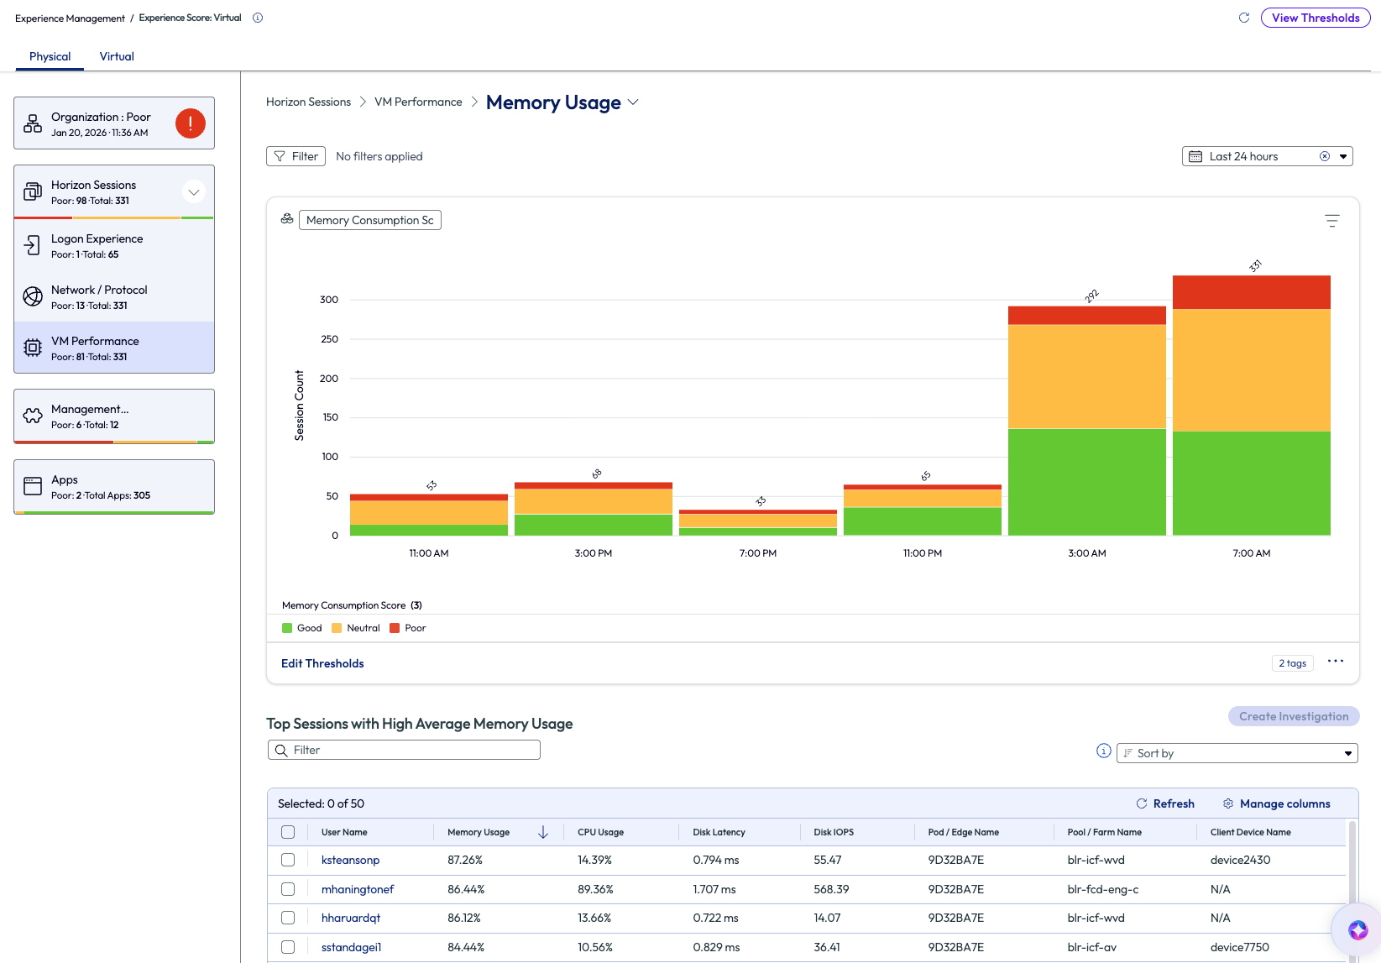This screenshot has width=1381, height=963.
Task: Collapse the Horizon Sessions card chevron
Action: coord(194,191)
